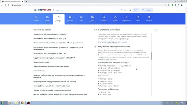The image size is (187, 105).
Task: Open Извещение о состоянии лицевого счета в ПФР
Action: coord(51,34)
